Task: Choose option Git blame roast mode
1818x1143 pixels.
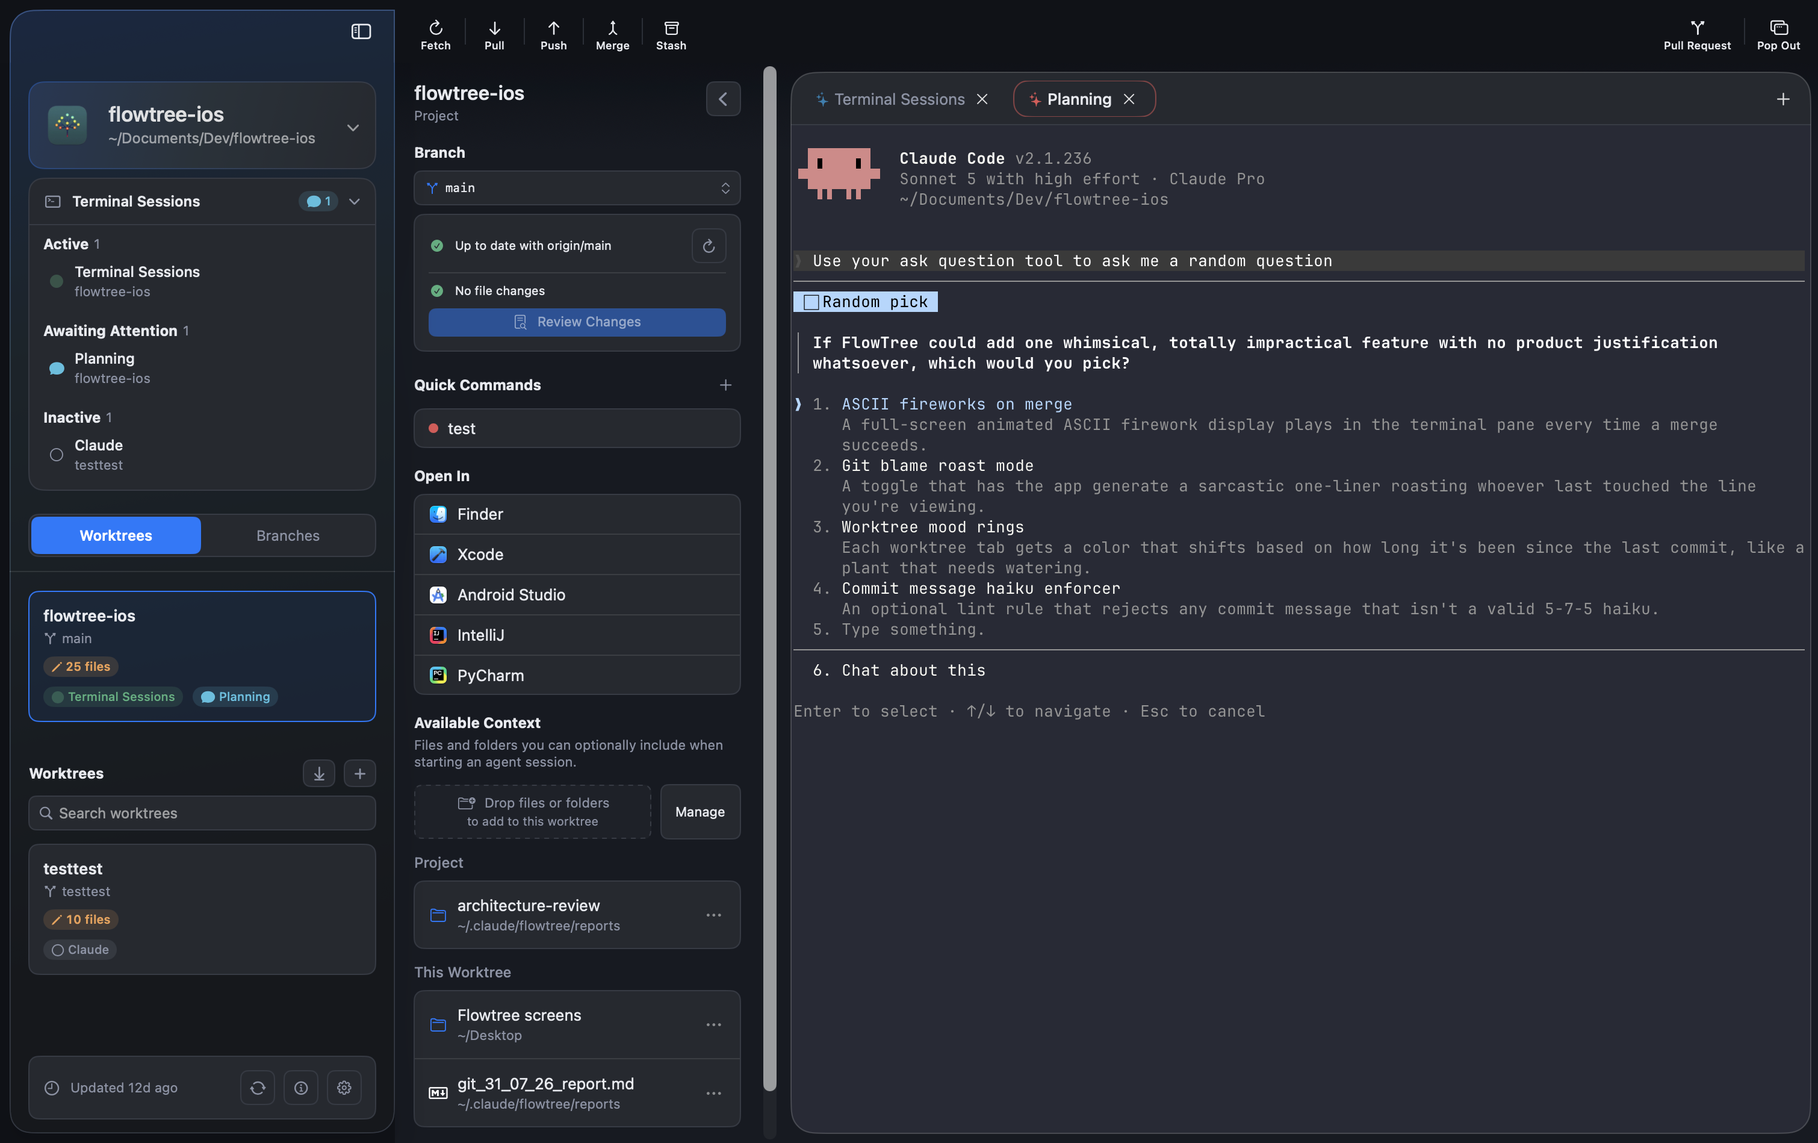Action: pos(937,466)
